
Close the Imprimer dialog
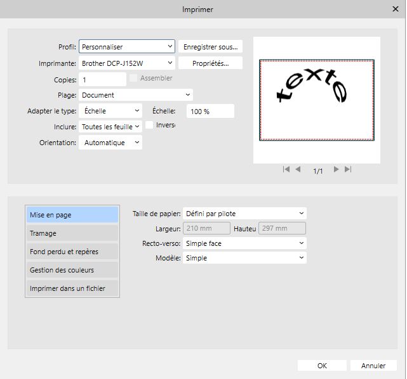coord(396,9)
